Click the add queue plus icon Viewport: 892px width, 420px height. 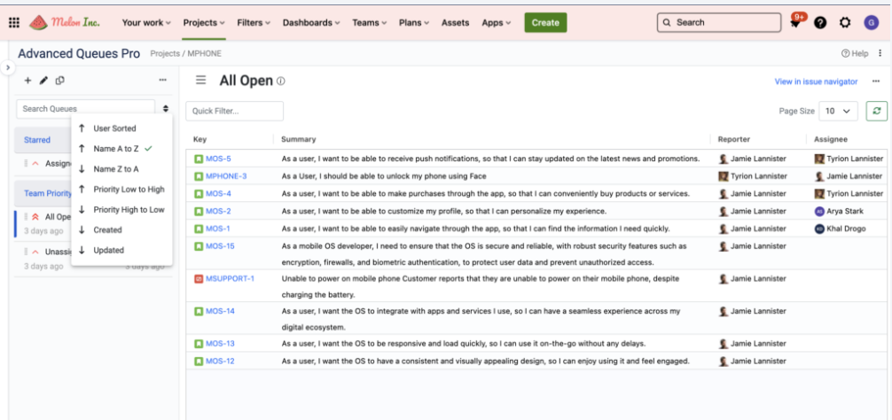[27, 81]
